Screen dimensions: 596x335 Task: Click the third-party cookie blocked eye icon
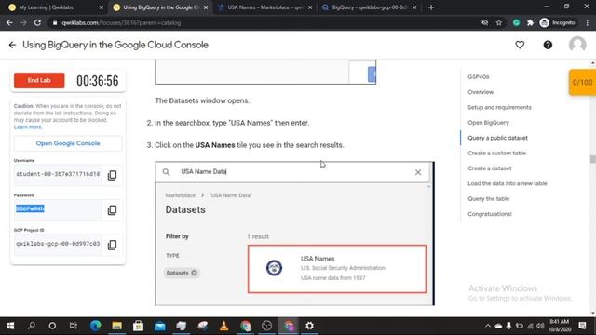484,22
